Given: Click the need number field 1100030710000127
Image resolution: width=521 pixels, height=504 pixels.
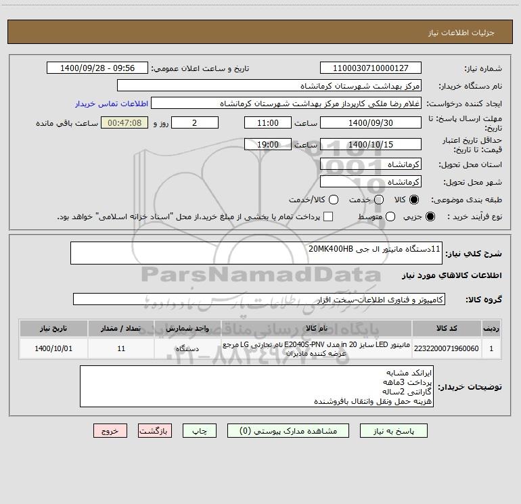Looking at the screenshot, I should click(371, 68).
